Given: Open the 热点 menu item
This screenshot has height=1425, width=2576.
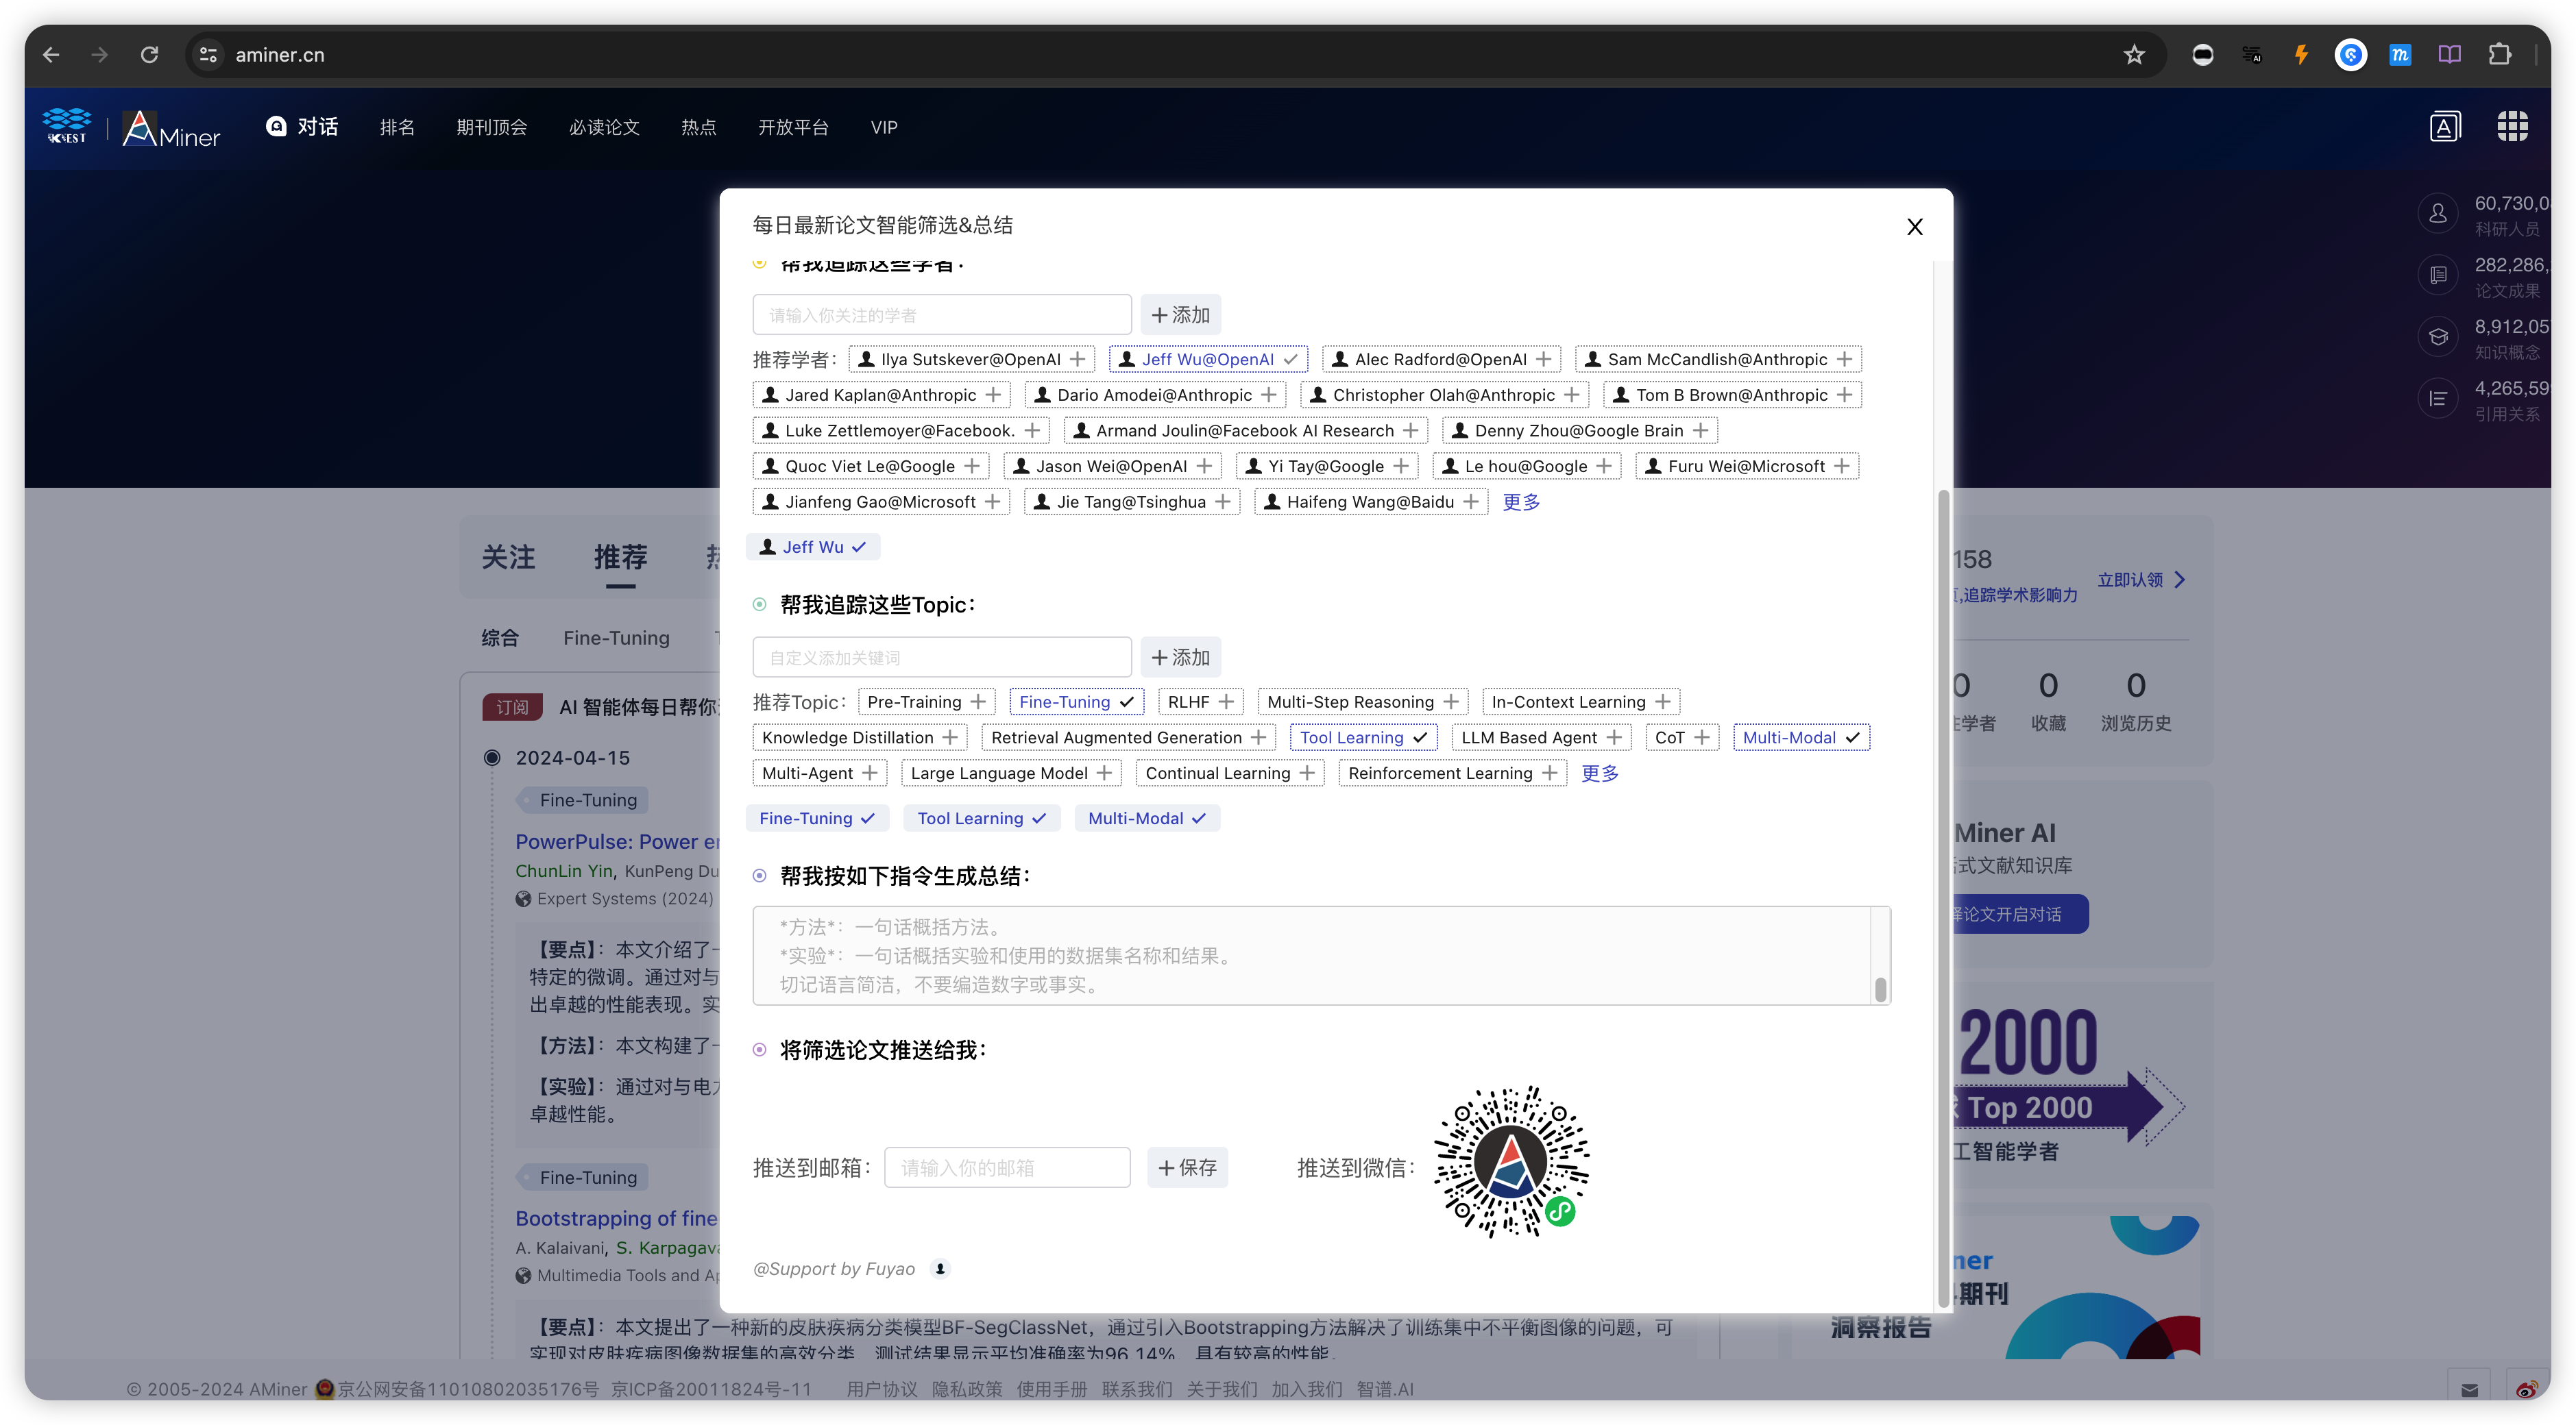Looking at the screenshot, I should (698, 127).
